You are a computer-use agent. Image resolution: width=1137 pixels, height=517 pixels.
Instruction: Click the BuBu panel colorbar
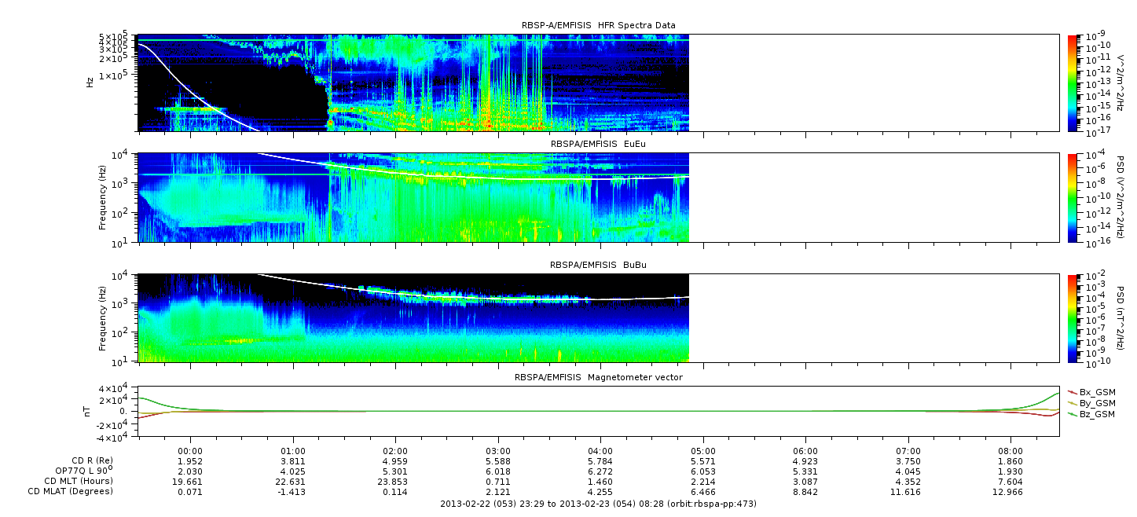pos(1073,317)
